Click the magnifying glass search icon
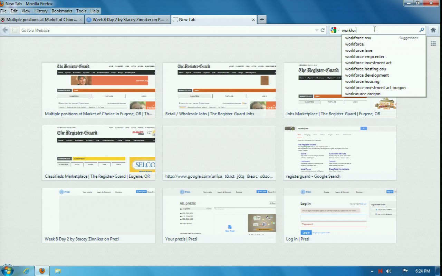The width and height of the screenshot is (442, 276). coord(421,30)
